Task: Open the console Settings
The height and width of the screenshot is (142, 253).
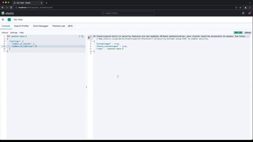Action: click(14, 33)
